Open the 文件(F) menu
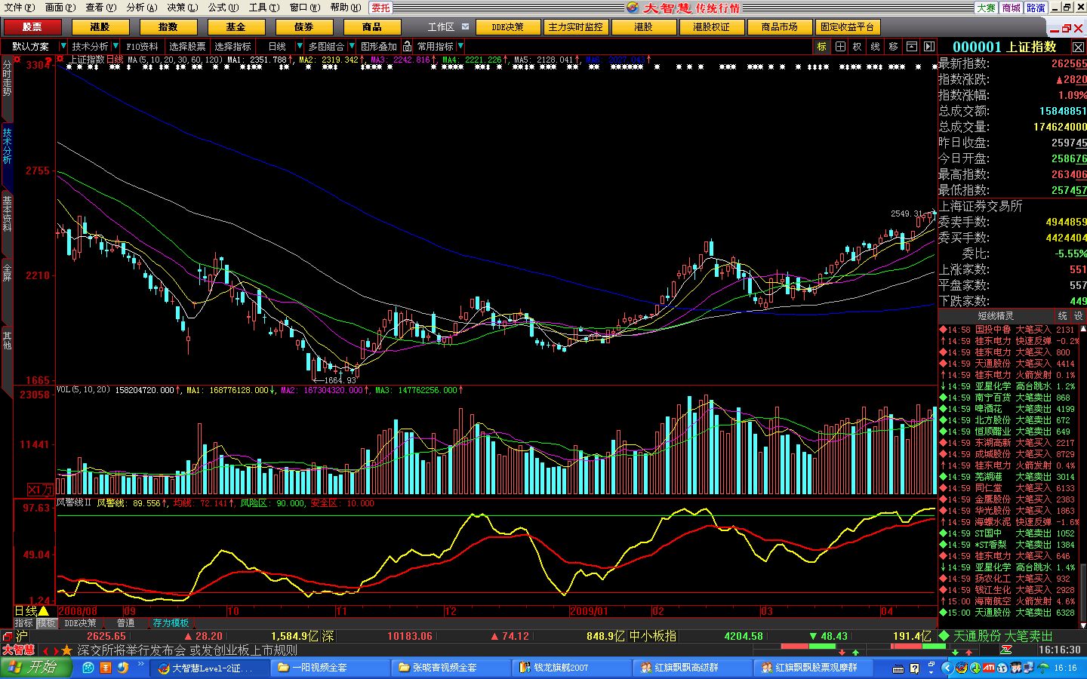Screen dimensions: 1087x679 pos(20,8)
